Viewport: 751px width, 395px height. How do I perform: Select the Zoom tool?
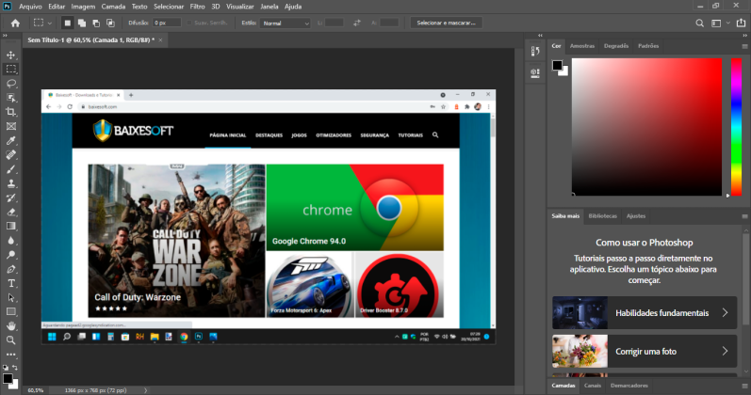(x=11, y=340)
